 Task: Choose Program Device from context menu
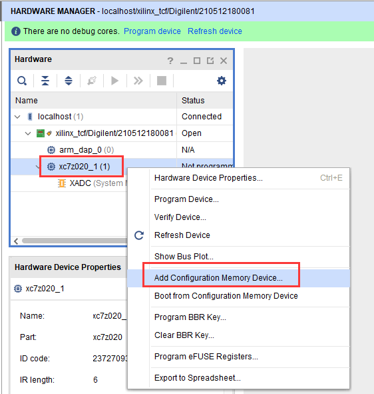[238, 199]
